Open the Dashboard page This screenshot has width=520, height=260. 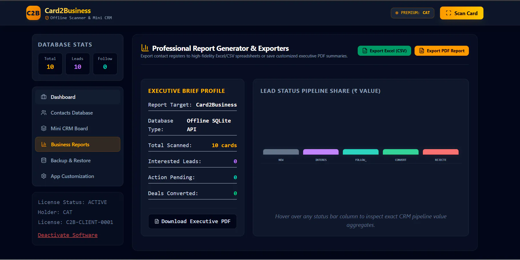coord(78,97)
